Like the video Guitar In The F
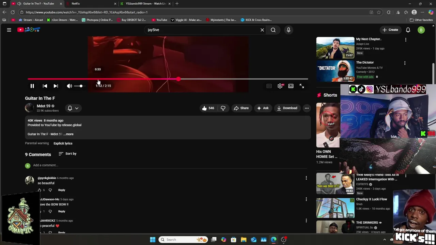The image size is (436, 245). coord(208,108)
